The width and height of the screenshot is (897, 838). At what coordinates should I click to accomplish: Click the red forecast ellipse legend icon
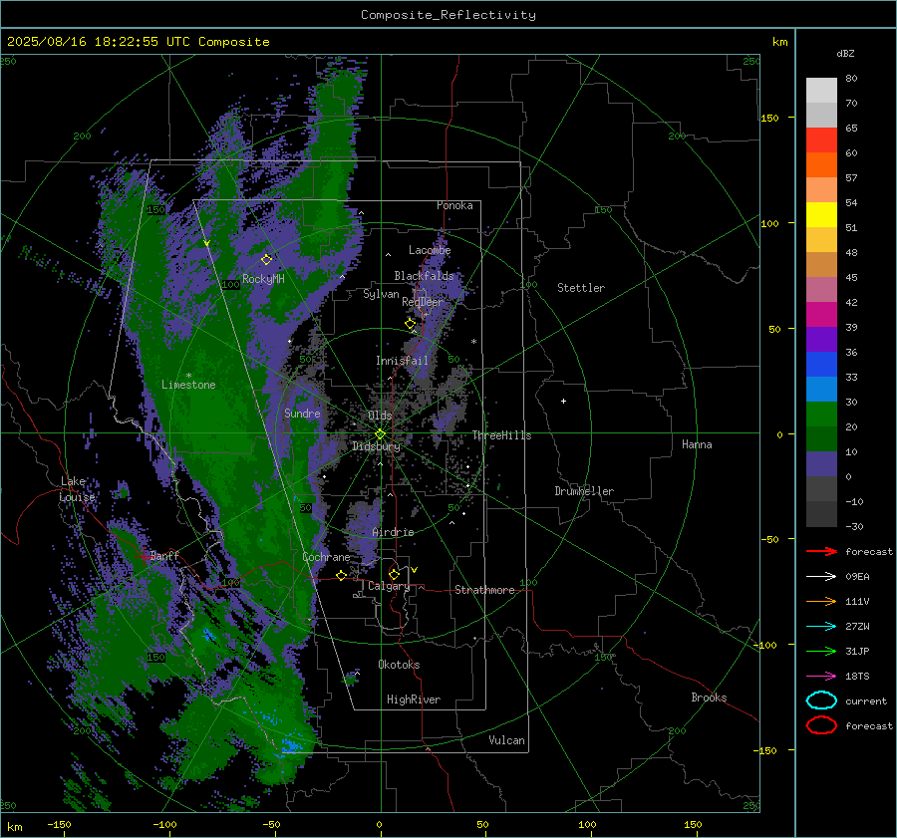point(821,725)
